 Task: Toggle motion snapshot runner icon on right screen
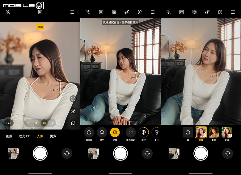(207, 12)
